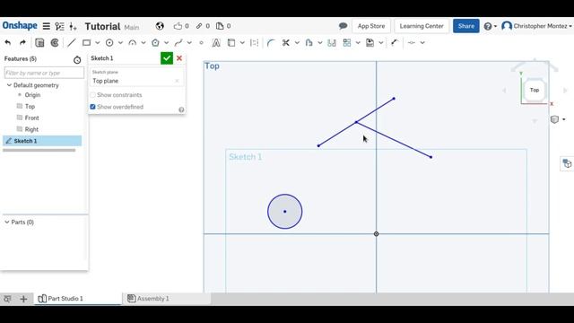Screen dimensions: 574x323
Task: Open the help menu dropdown
Action: pyautogui.click(x=490, y=26)
